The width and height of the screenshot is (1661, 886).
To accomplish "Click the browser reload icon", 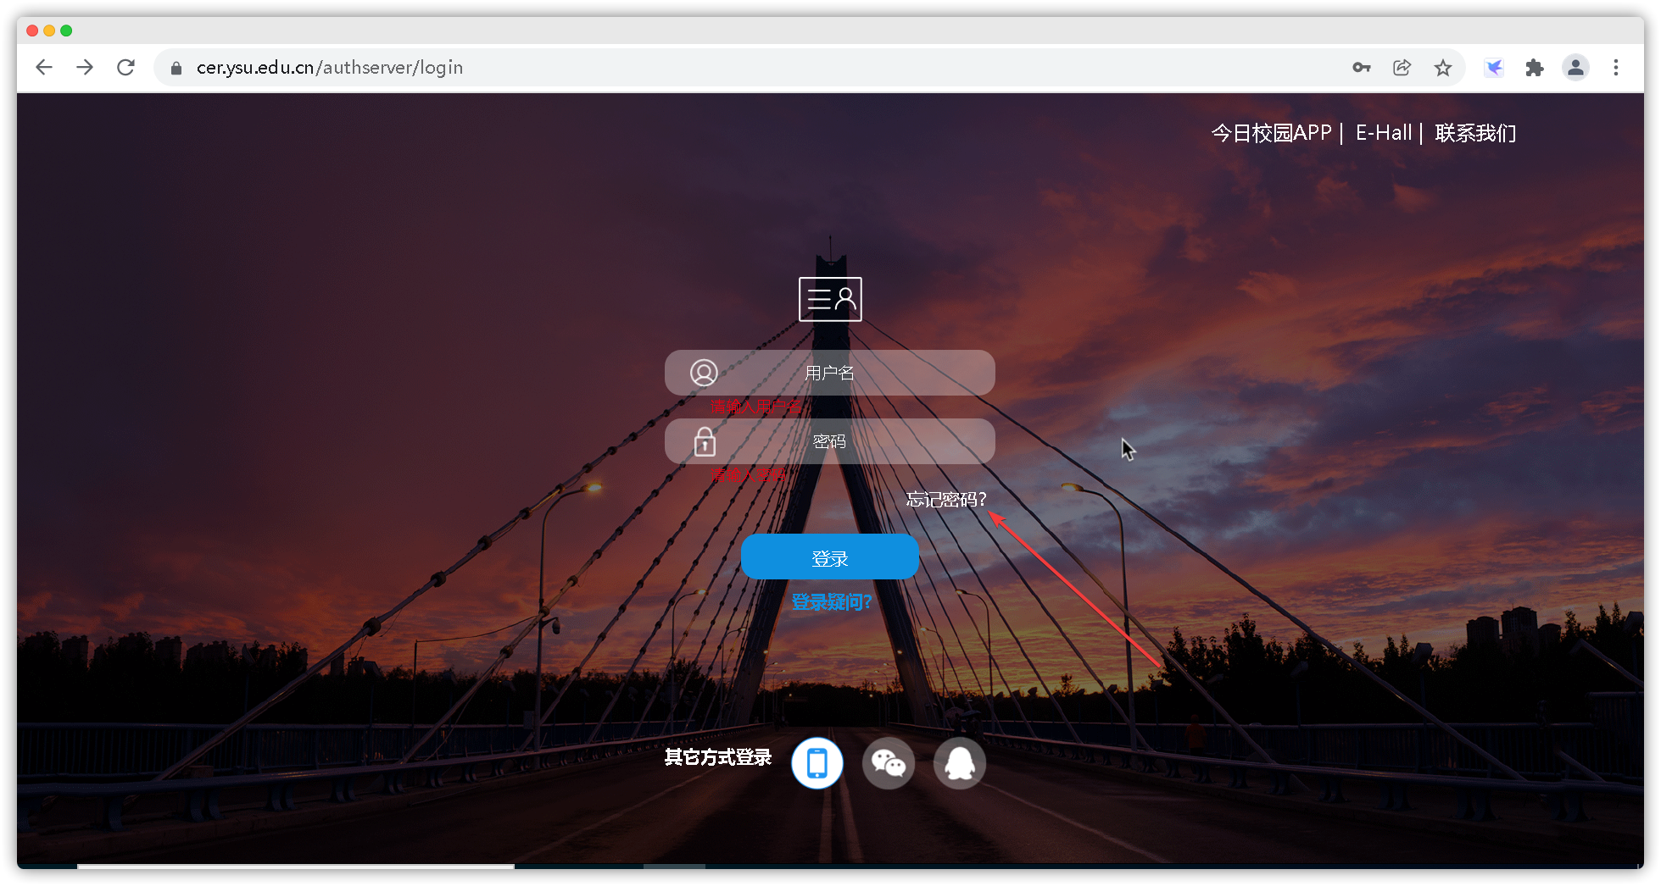I will [125, 68].
